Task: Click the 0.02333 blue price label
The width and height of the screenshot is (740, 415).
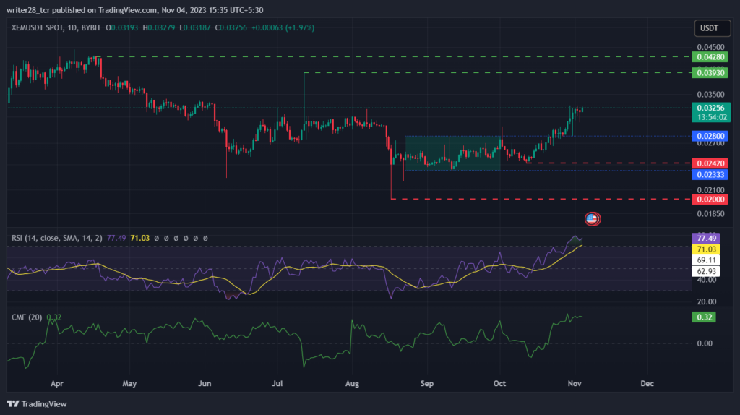Action: pos(710,175)
